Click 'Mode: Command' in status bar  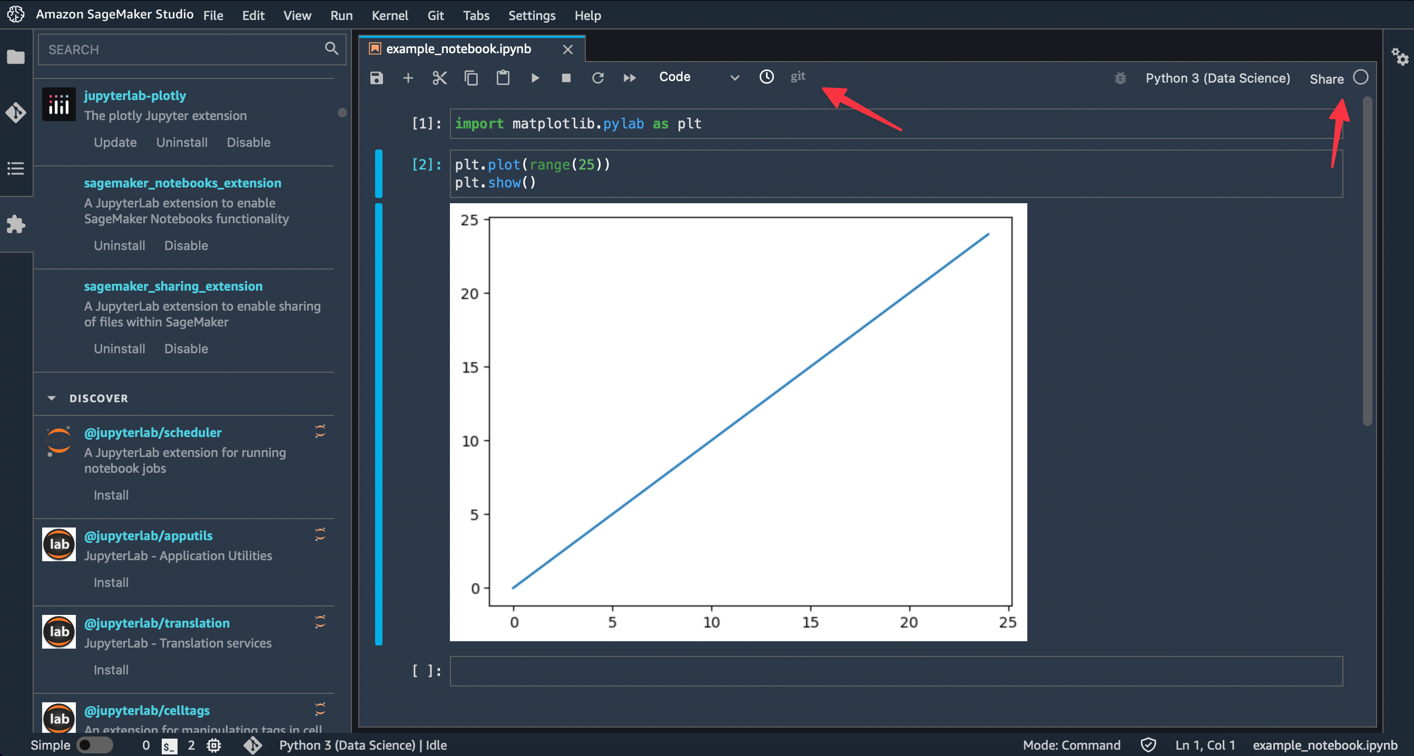[x=1071, y=745]
